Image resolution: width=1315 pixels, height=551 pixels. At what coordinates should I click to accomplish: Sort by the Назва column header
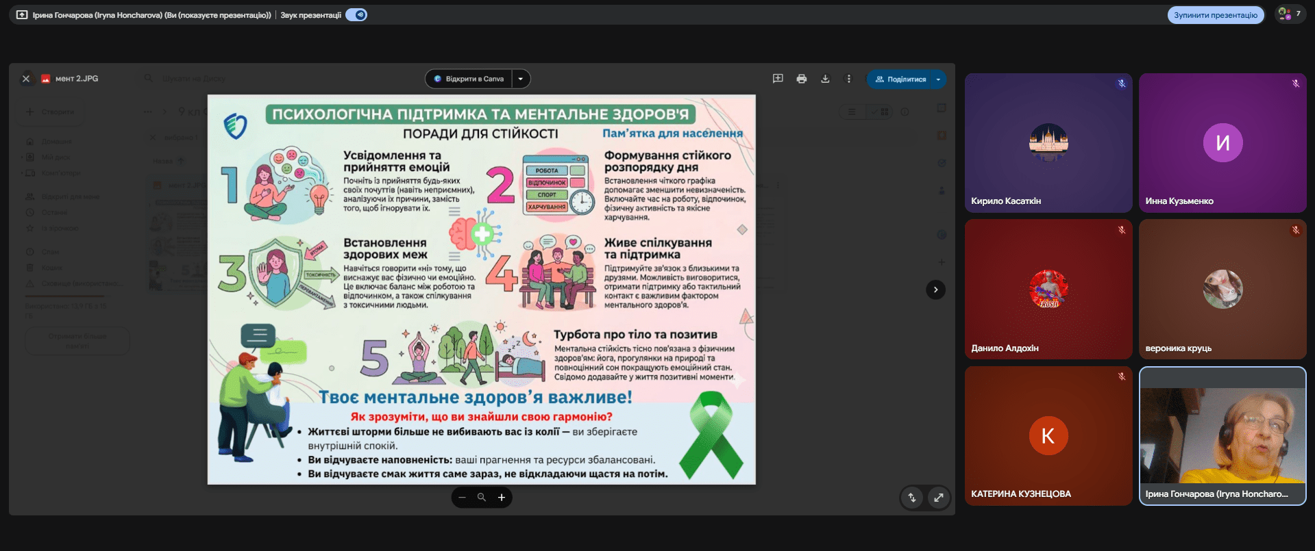[163, 162]
